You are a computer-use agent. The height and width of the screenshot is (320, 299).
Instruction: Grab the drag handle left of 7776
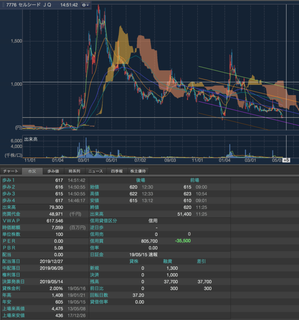[3, 5]
